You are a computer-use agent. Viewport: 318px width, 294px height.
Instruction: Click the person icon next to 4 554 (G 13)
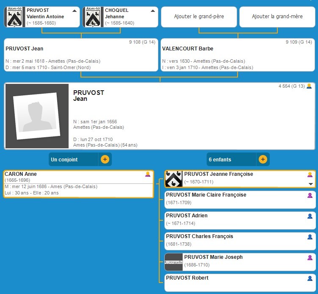coord(309,86)
